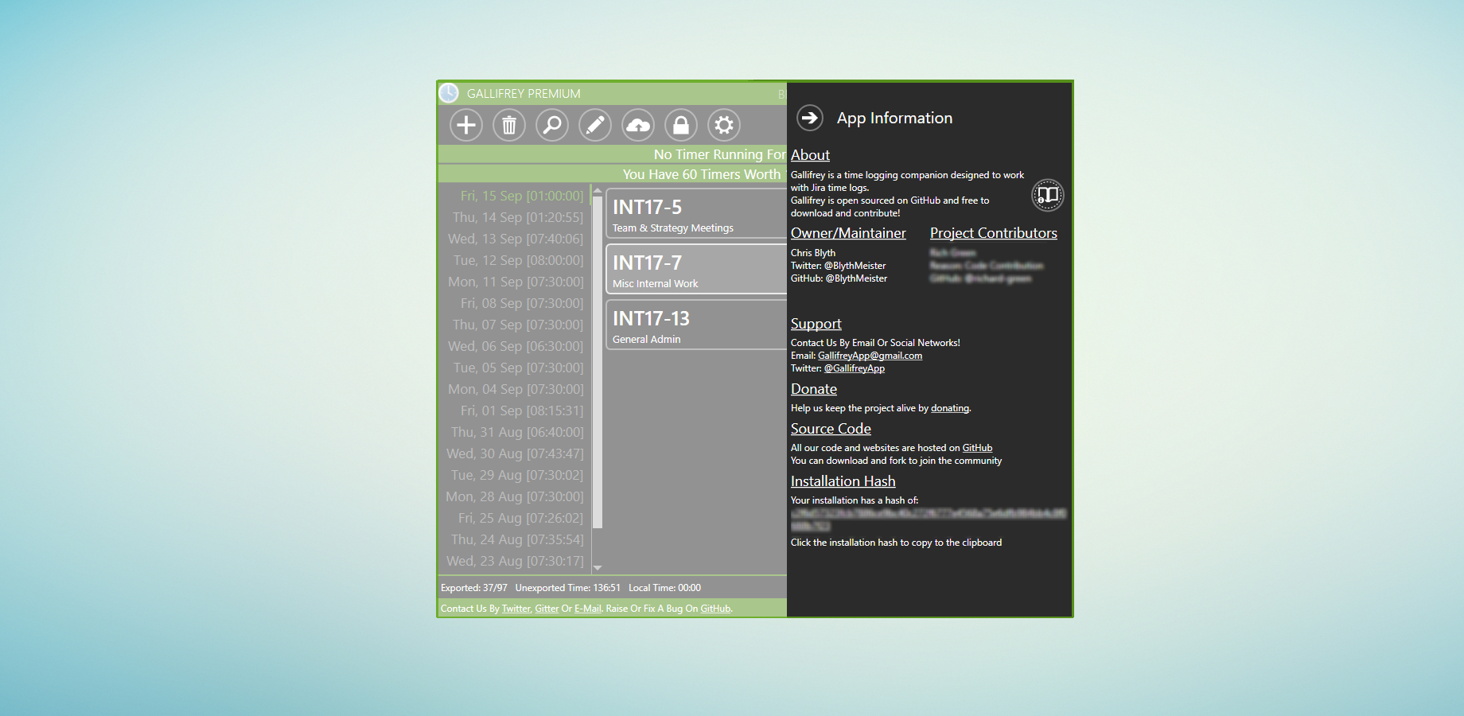Select Thu, 07 Sep [07:30:00] date
This screenshot has height=716, width=1464.
click(x=518, y=325)
